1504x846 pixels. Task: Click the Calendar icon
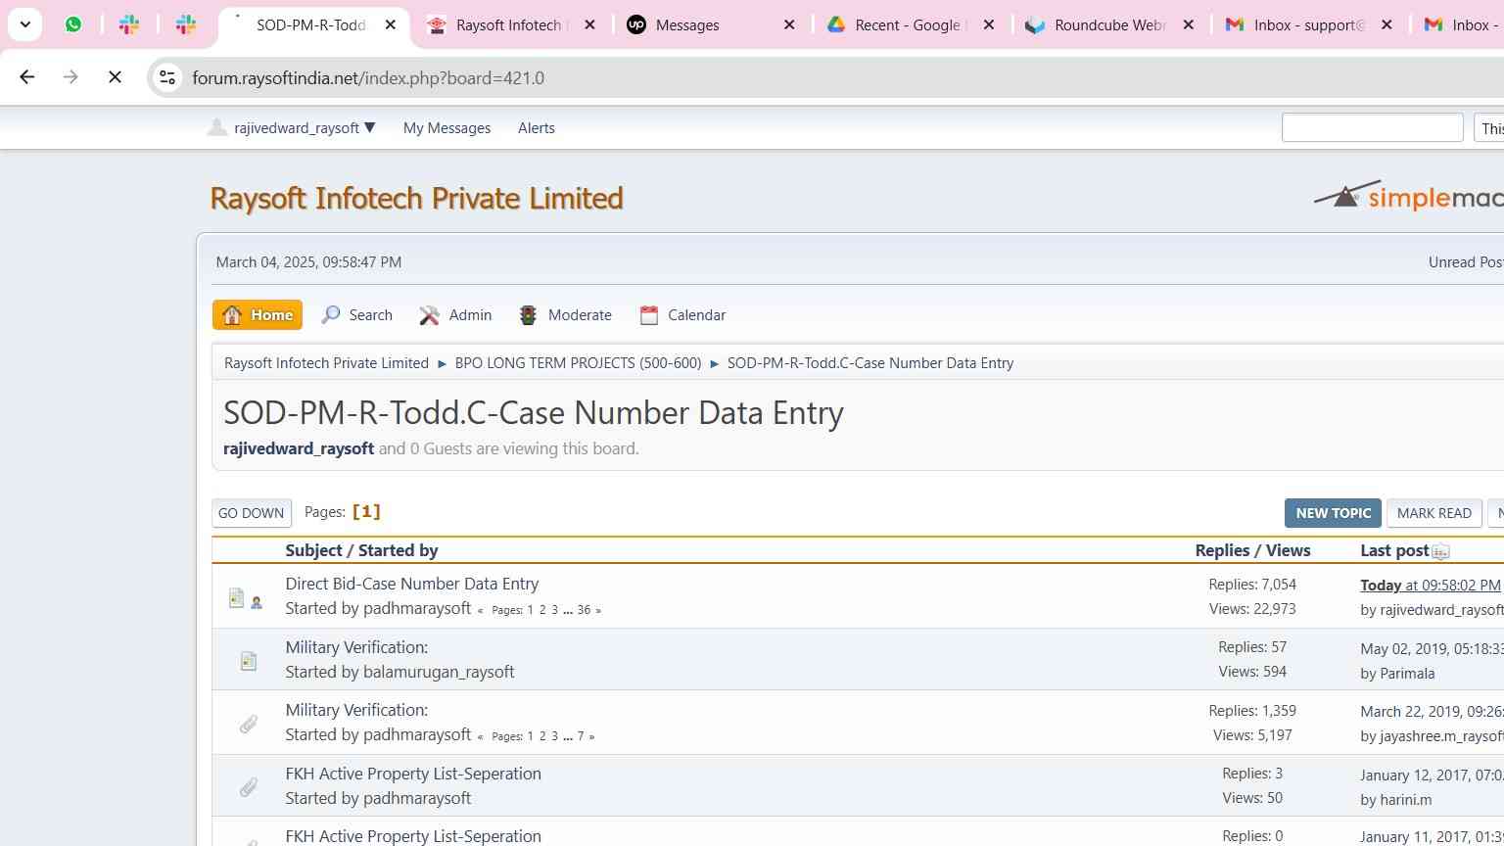[649, 314]
